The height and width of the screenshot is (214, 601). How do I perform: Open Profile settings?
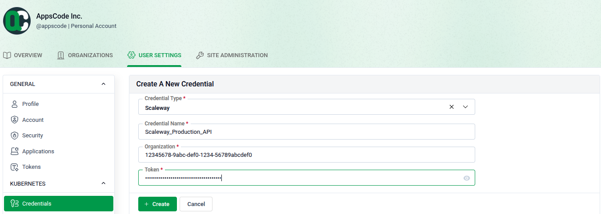pos(59,104)
